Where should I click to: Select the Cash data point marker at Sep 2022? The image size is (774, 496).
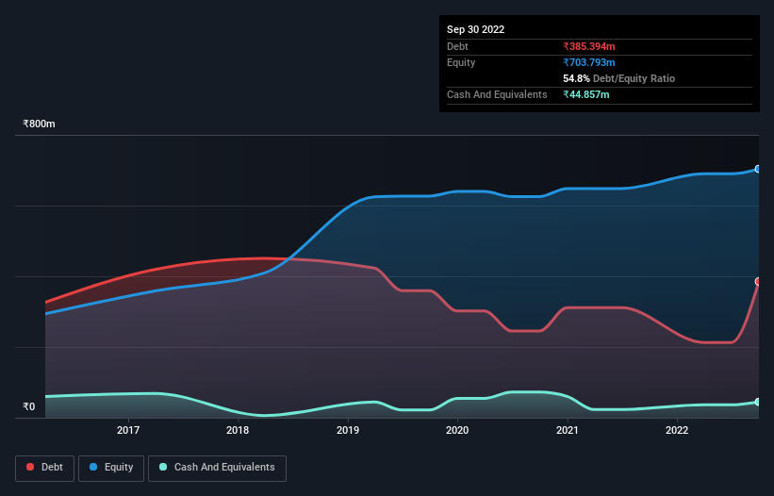coord(758,403)
